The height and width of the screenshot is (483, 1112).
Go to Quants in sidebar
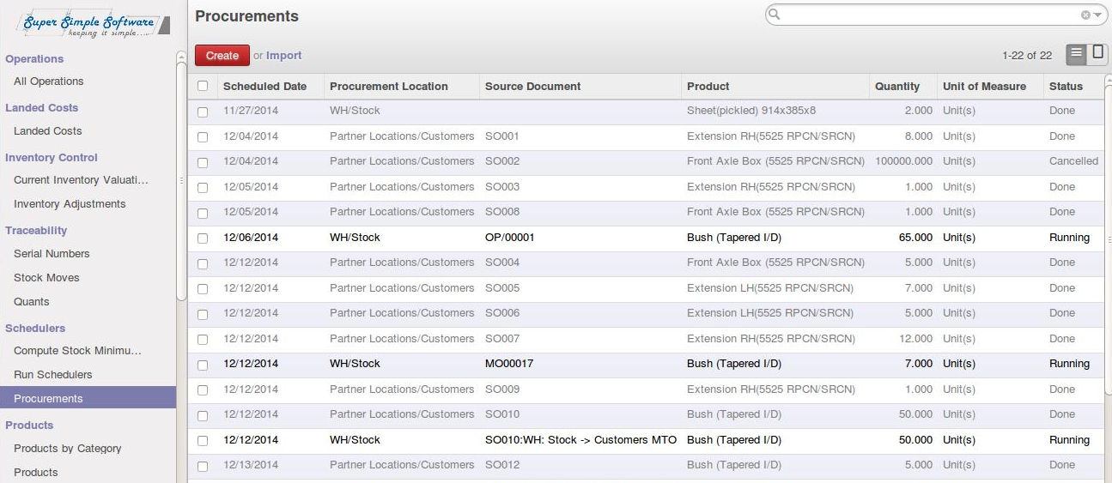pyautogui.click(x=32, y=302)
